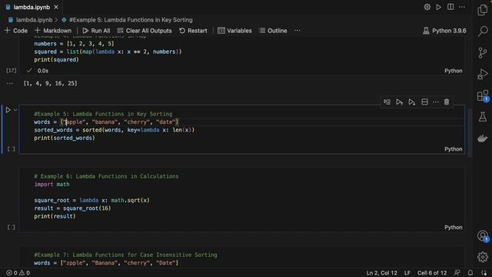
Task: Click the feedback icon in status bar
Action: [457, 273]
